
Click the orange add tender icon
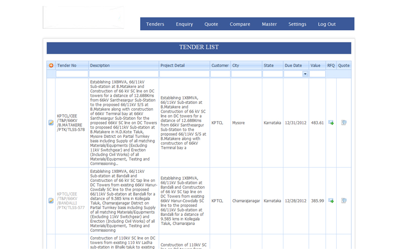[51, 65]
